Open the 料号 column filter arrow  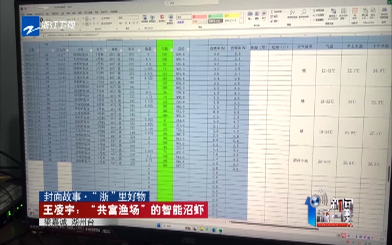click(105, 50)
